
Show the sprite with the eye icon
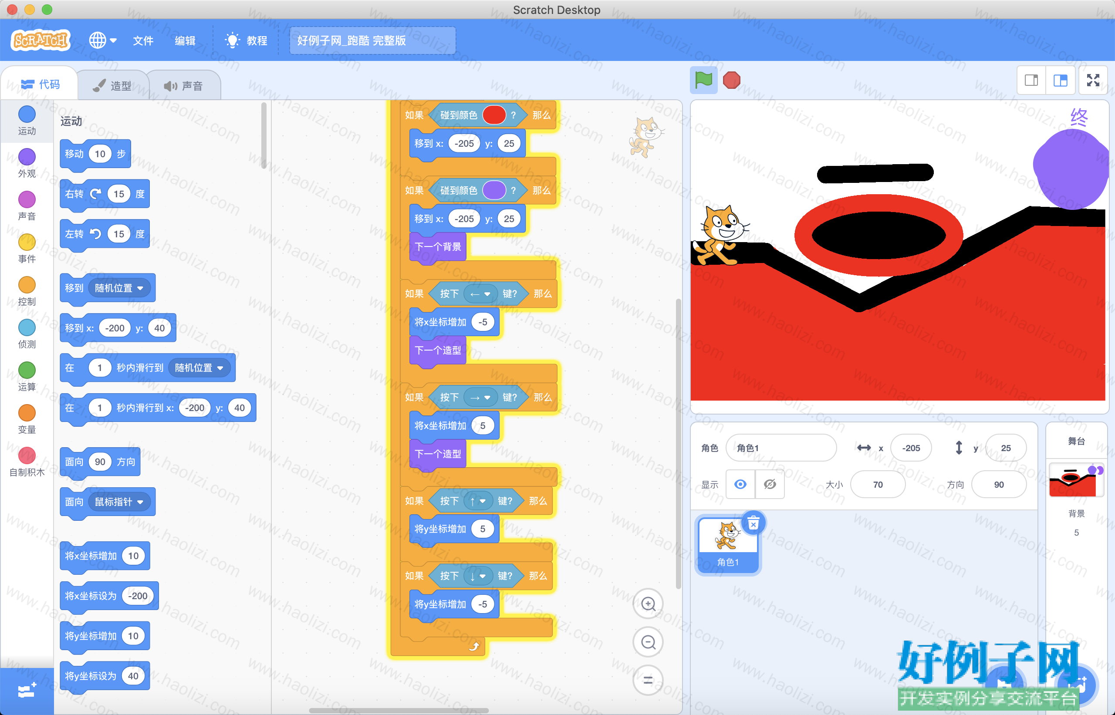[740, 484]
